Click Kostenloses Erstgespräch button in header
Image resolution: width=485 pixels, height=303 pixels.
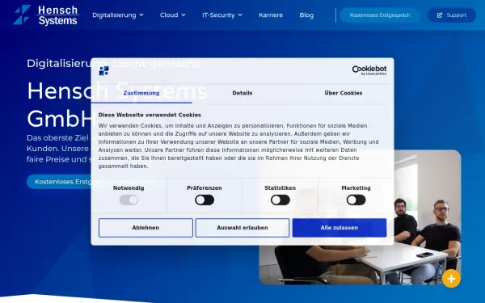tap(380, 15)
